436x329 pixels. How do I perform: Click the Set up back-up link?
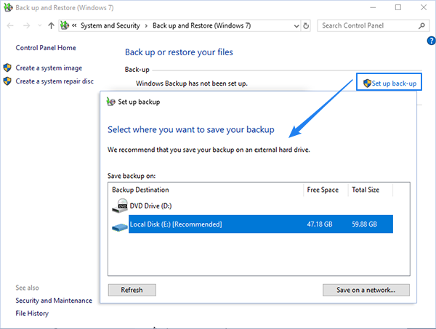click(x=394, y=84)
